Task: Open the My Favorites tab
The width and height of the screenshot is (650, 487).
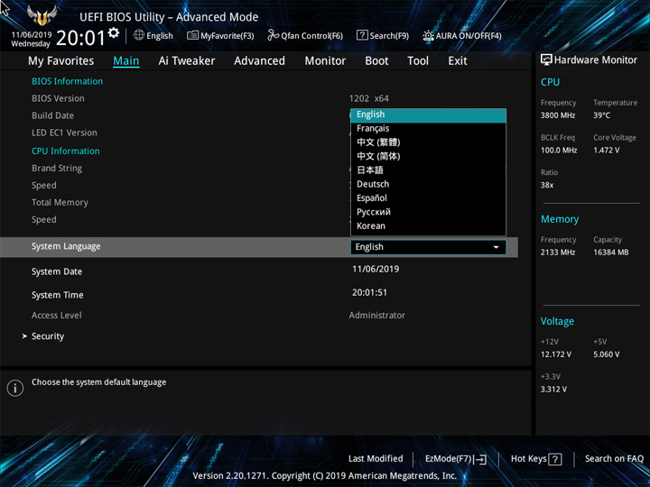Action: pos(61,61)
